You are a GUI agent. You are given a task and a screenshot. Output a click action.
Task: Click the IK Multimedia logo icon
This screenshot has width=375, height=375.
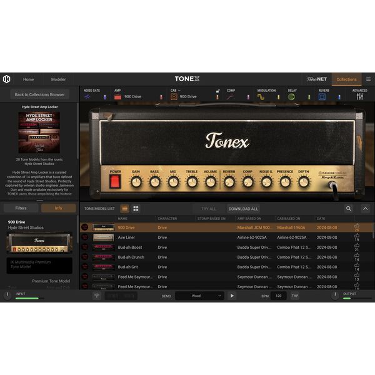point(6,79)
